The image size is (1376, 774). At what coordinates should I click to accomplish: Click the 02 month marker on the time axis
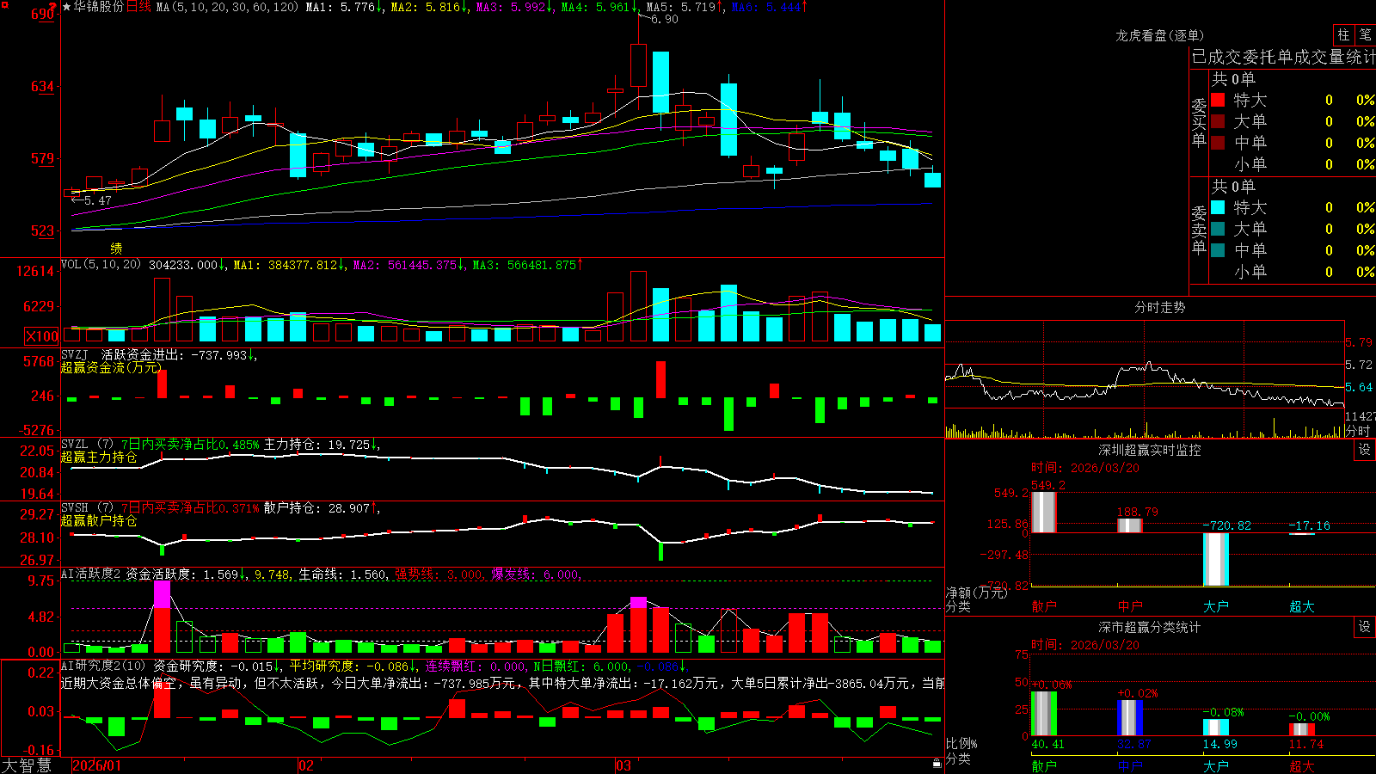[306, 765]
